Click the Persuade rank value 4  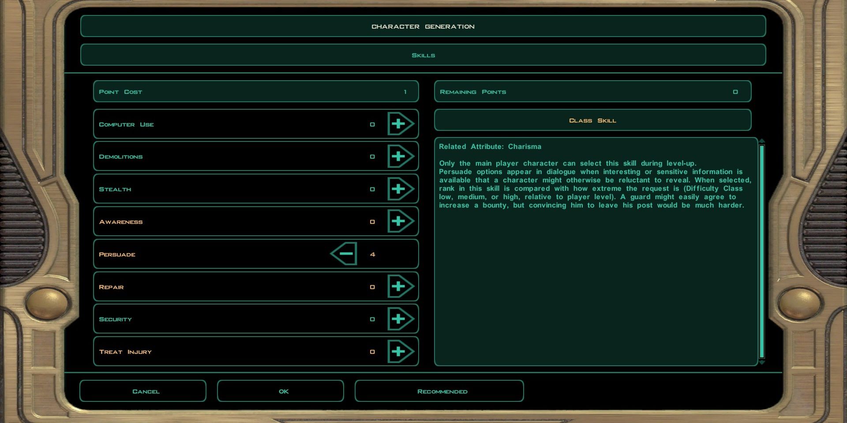373,254
